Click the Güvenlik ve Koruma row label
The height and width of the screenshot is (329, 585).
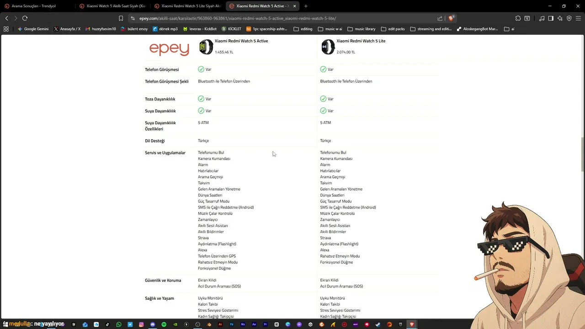coord(163,281)
